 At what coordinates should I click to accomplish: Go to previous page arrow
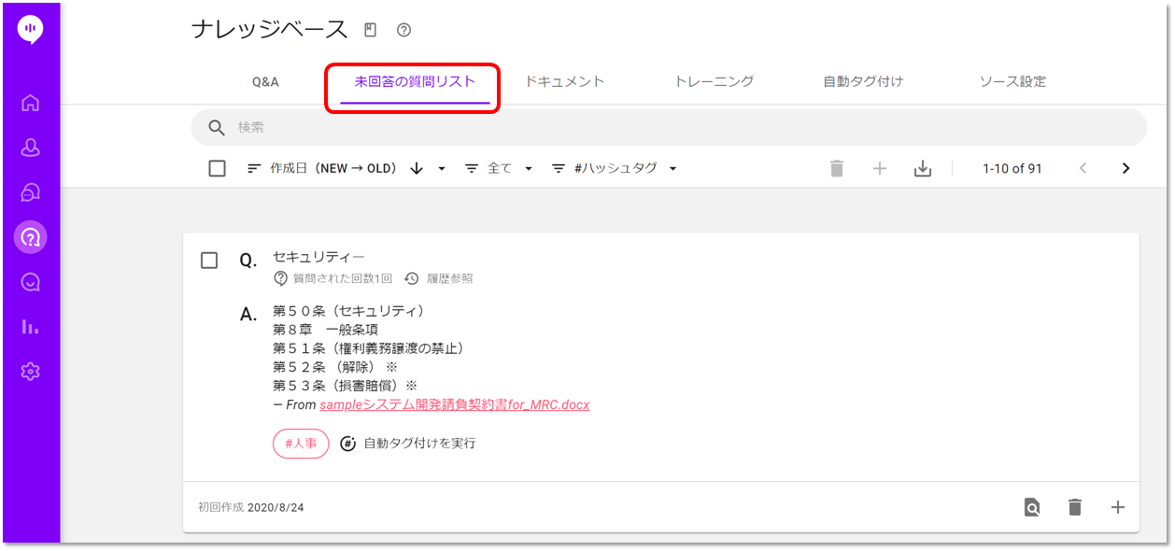click(1083, 169)
